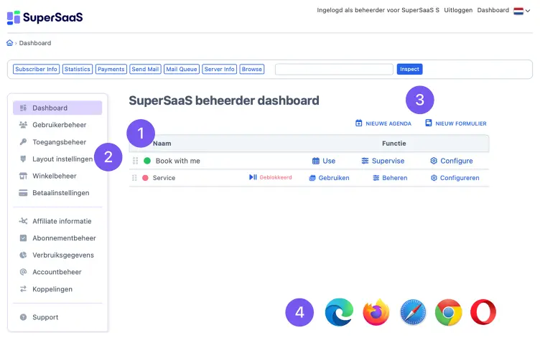Click the Abonnementbeheer checkmark icon
Screen dimensions: 540x353
click(x=23, y=237)
